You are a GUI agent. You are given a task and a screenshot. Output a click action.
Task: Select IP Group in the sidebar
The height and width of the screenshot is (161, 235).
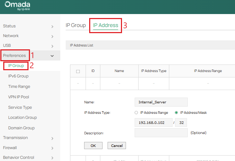tap(16, 66)
